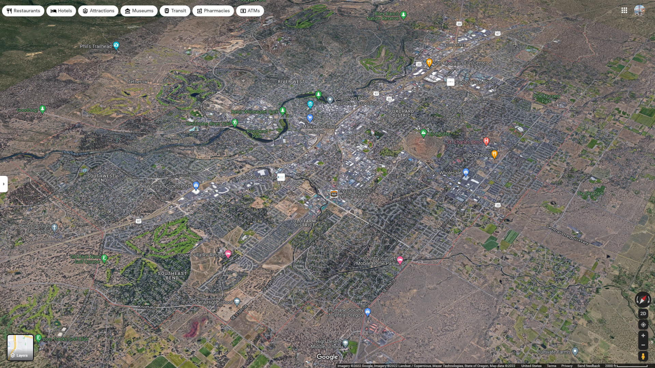Click the Send feedback link

(588, 365)
